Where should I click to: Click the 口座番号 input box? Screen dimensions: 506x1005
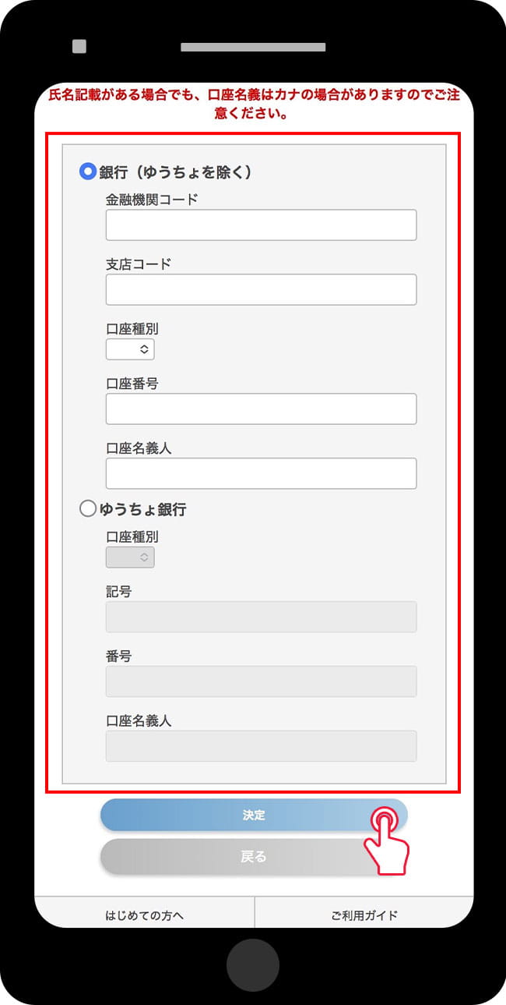click(261, 409)
